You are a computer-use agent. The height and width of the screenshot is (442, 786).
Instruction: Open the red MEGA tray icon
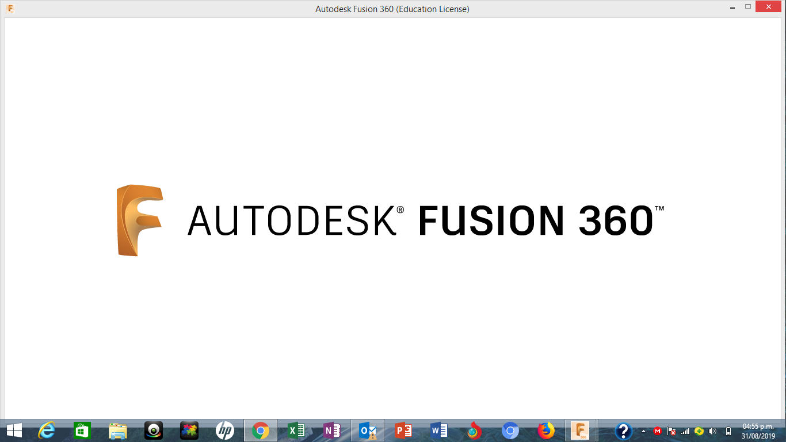pos(658,431)
